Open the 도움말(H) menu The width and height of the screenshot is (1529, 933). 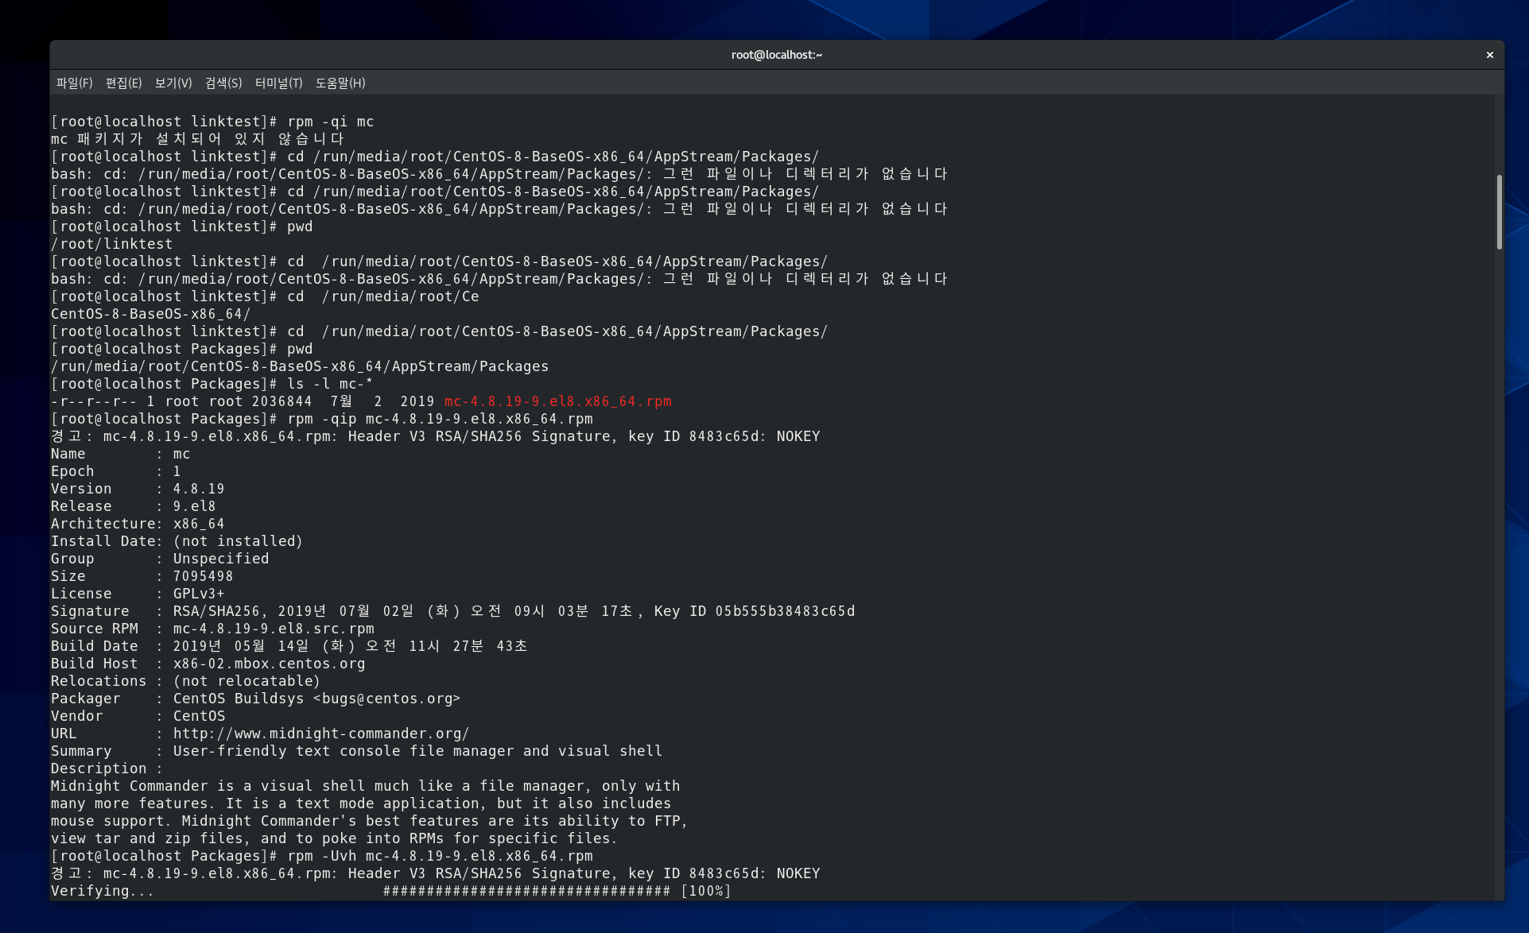coord(340,83)
